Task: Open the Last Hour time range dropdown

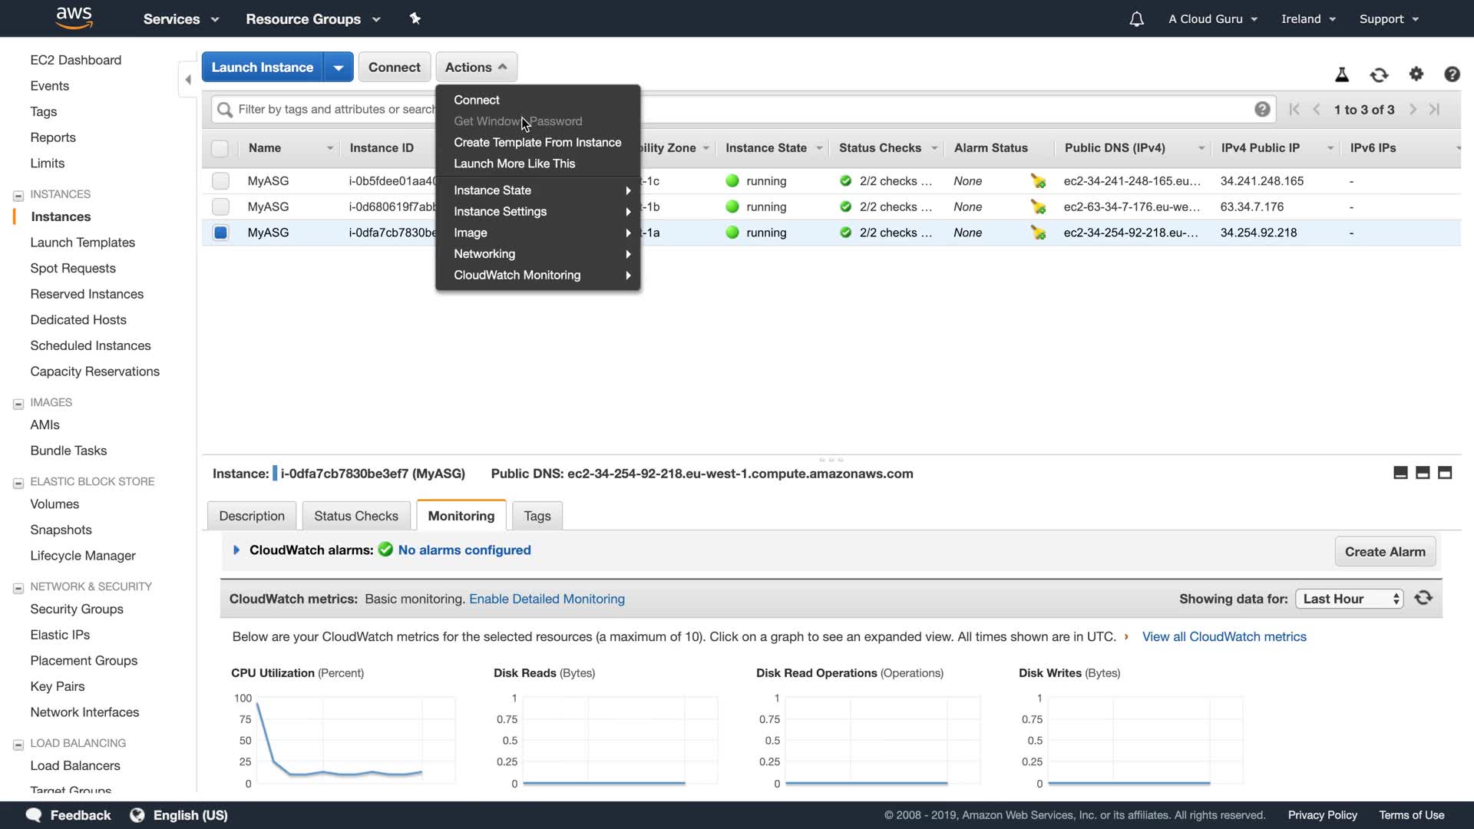Action: click(x=1349, y=599)
